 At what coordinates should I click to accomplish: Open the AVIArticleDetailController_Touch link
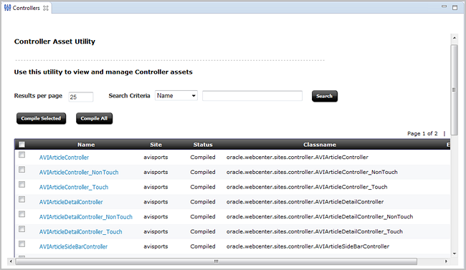point(80,231)
